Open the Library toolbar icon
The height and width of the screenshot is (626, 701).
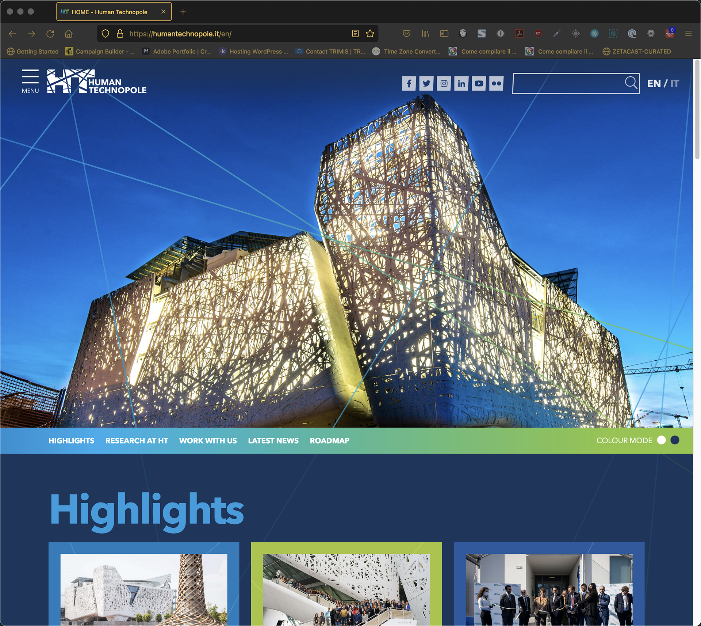[x=425, y=34]
